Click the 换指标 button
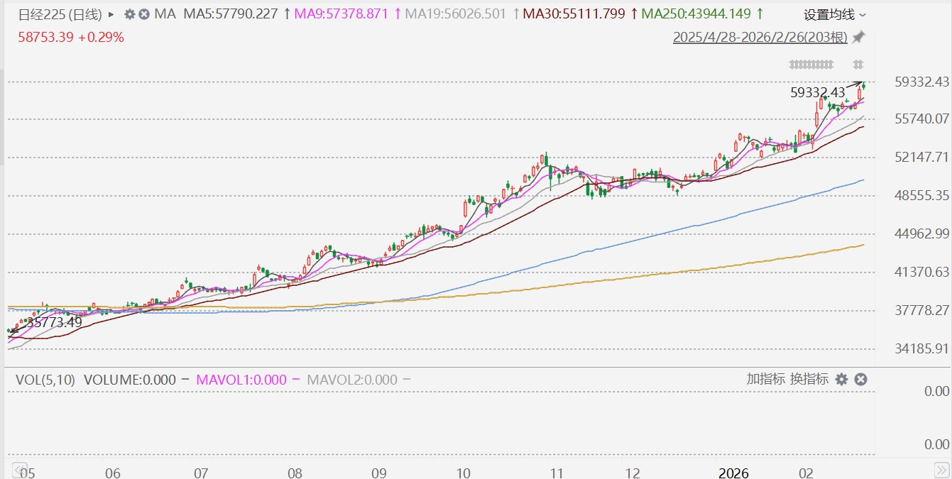 click(x=809, y=379)
